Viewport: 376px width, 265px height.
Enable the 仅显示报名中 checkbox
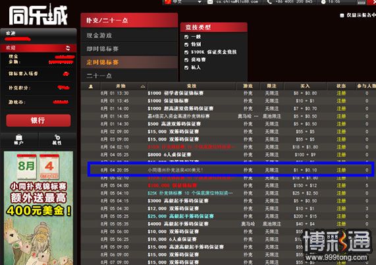pos(342,15)
